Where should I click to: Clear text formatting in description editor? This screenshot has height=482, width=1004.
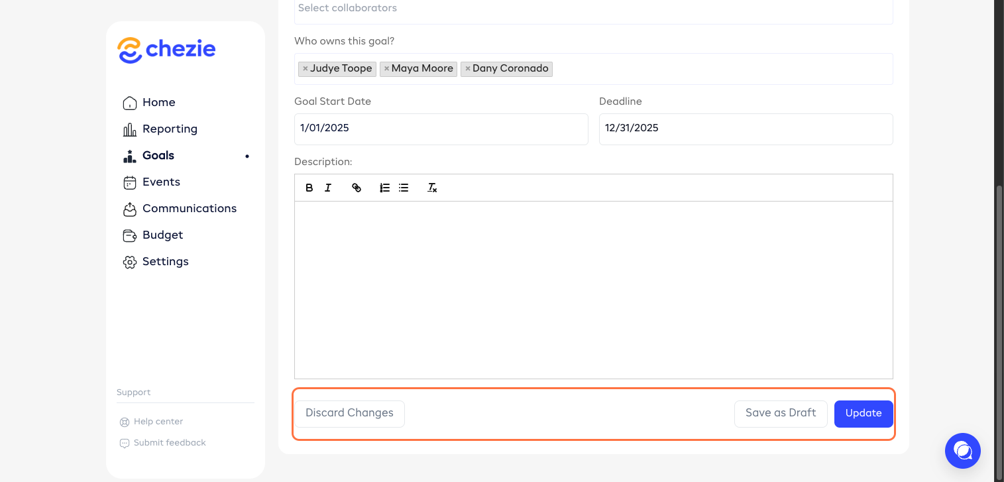coord(432,188)
